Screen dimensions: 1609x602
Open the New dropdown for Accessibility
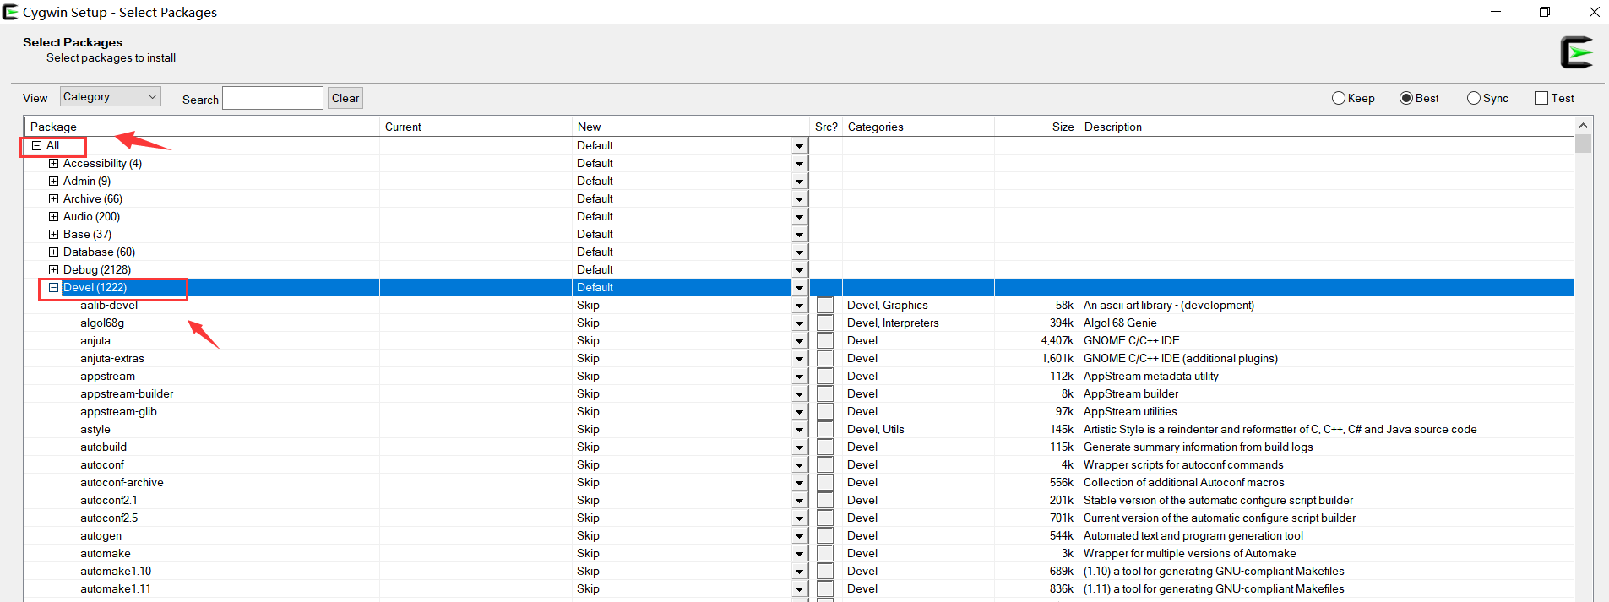pos(799,164)
